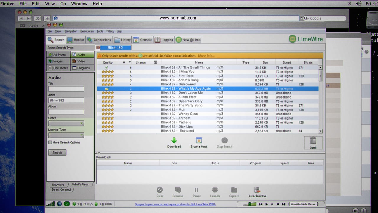The height and width of the screenshot is (213, 378).
Task: Click the Explore folder icon
Action: (234, 190)
